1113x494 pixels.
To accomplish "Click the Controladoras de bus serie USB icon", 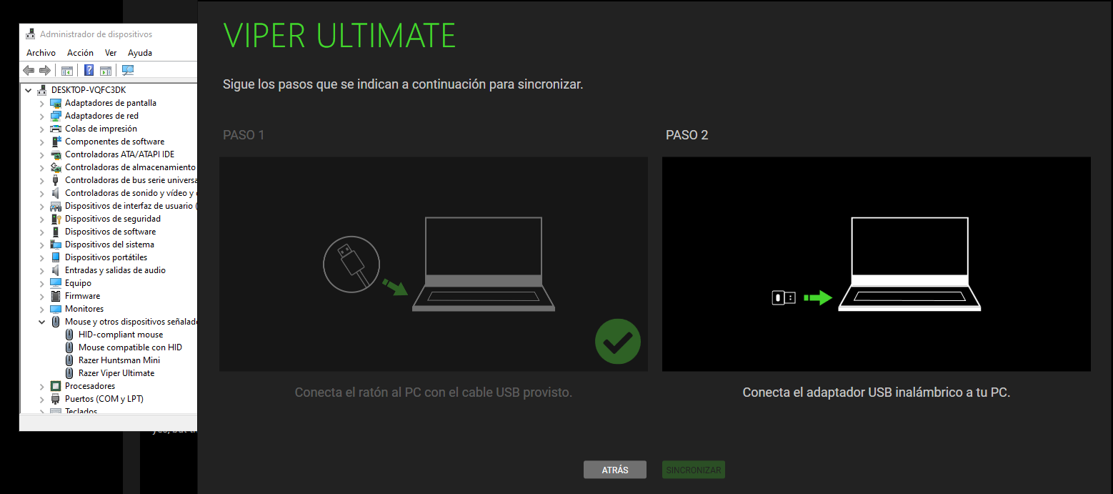I will (56, 180).
